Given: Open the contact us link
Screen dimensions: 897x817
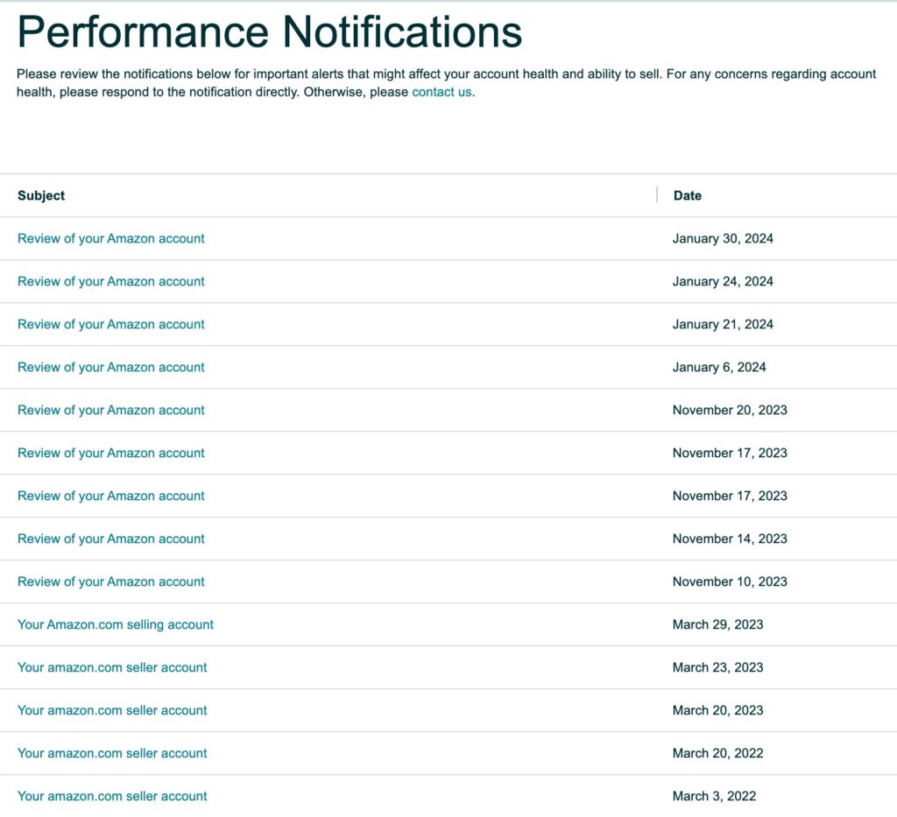Looking at the screenshot, I should 441,92.
